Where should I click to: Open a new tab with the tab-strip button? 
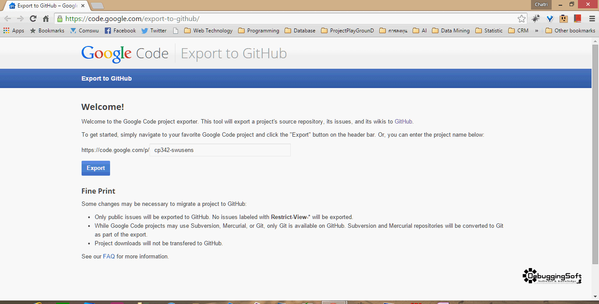(x=97, y=6)
